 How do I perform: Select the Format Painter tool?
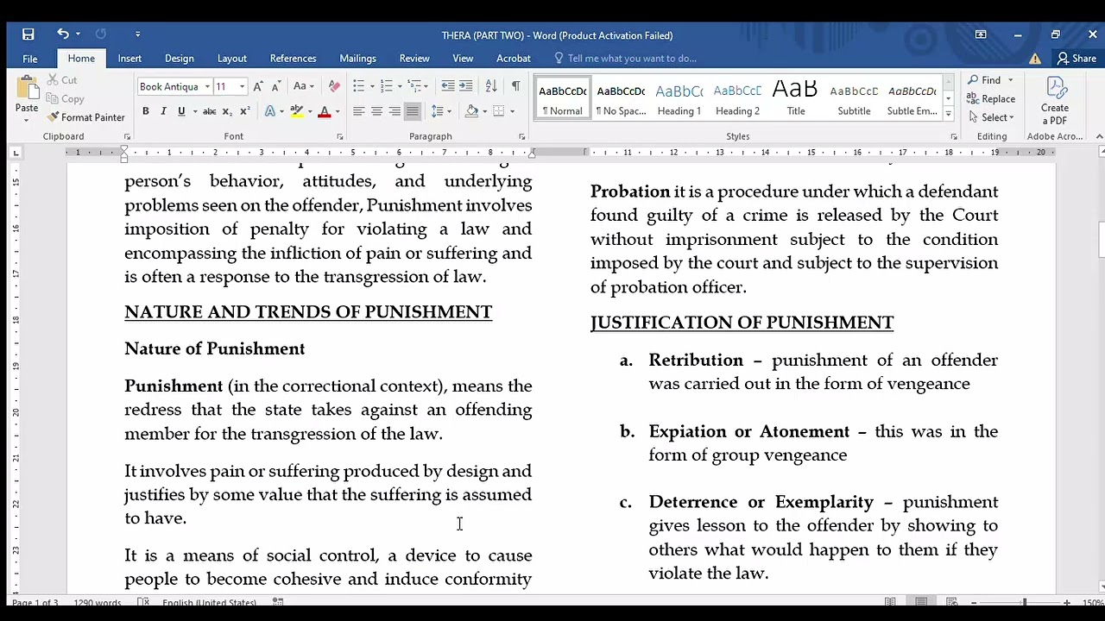(85, 117)
